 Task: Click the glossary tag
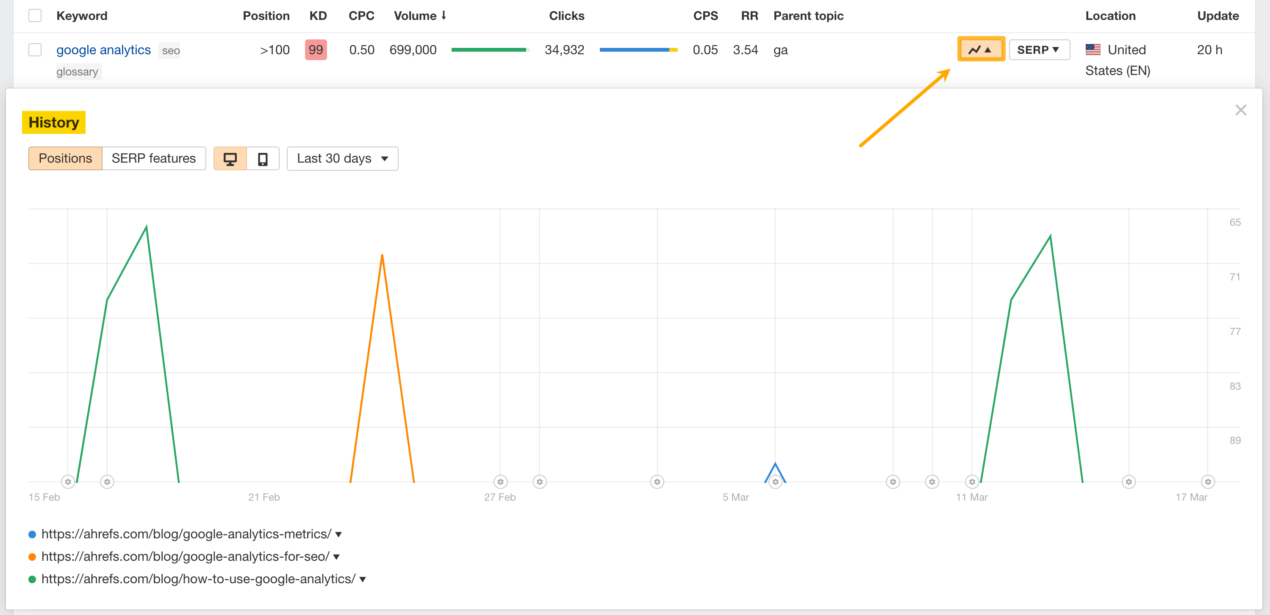78,72
